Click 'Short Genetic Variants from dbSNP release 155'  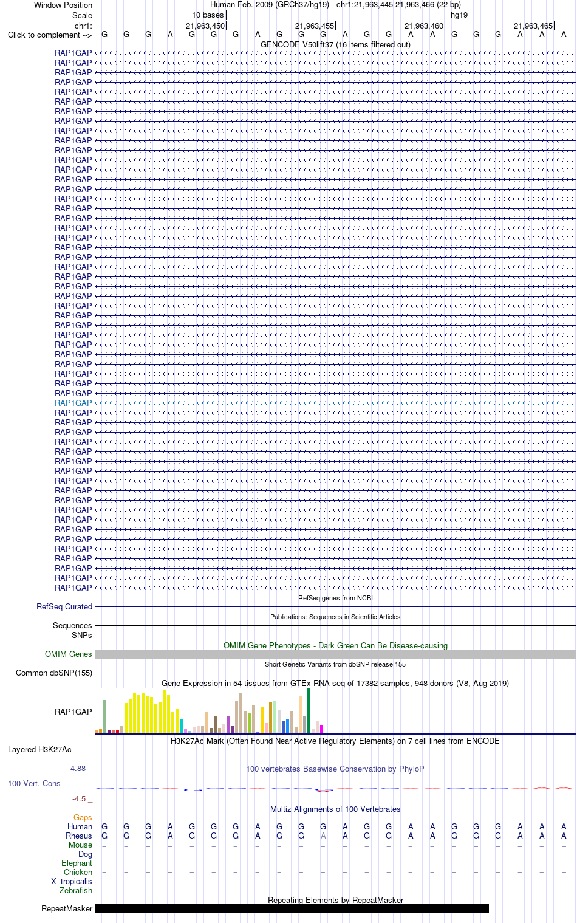(335, 664)
